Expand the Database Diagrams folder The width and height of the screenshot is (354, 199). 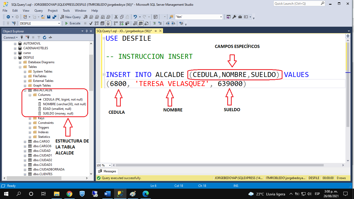pos(20,62)
